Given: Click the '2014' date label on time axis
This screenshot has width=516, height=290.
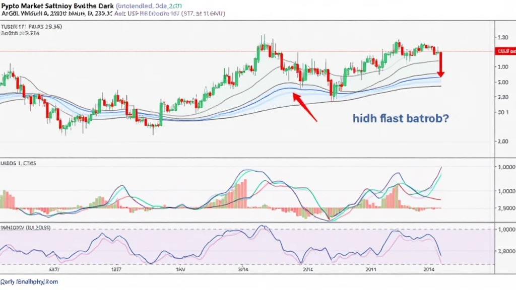Looking at the screenshot, I should pos(430,270).
